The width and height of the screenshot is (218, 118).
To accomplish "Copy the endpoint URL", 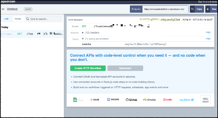I will 199,9.
